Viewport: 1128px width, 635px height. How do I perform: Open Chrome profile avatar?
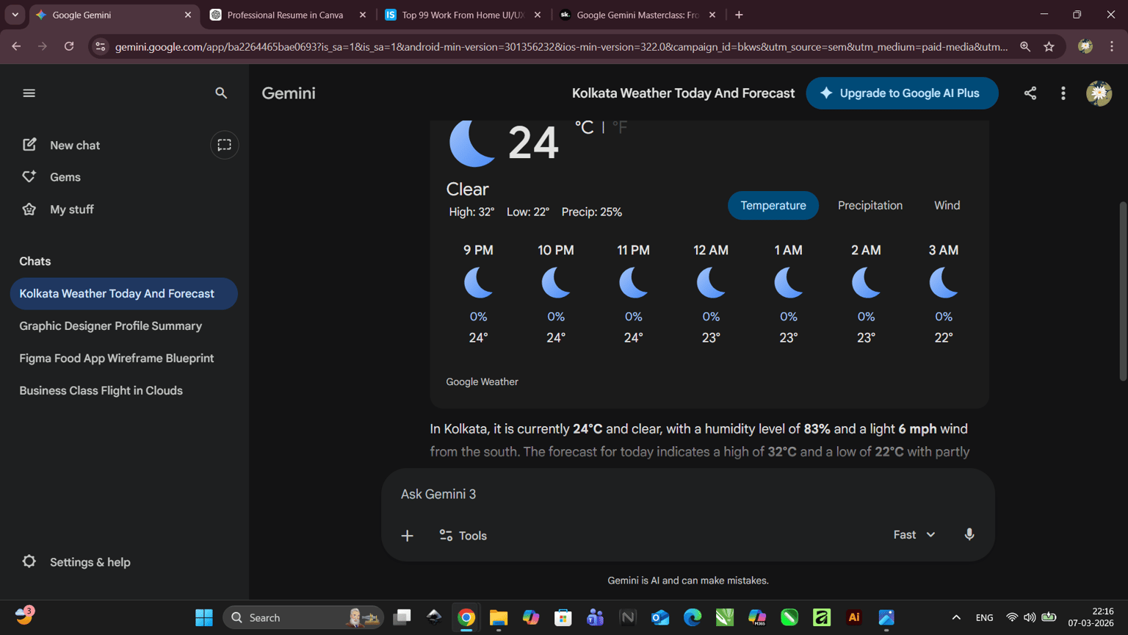click(1085, 46)
